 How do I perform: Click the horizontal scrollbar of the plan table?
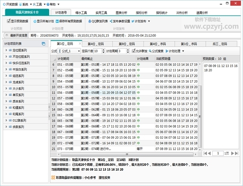127,154
